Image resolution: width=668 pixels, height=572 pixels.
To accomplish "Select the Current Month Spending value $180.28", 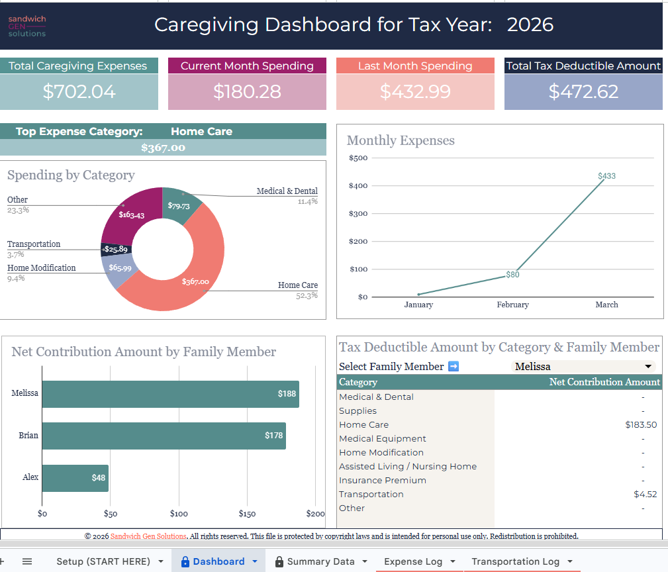I will click(x=247, y=91).
